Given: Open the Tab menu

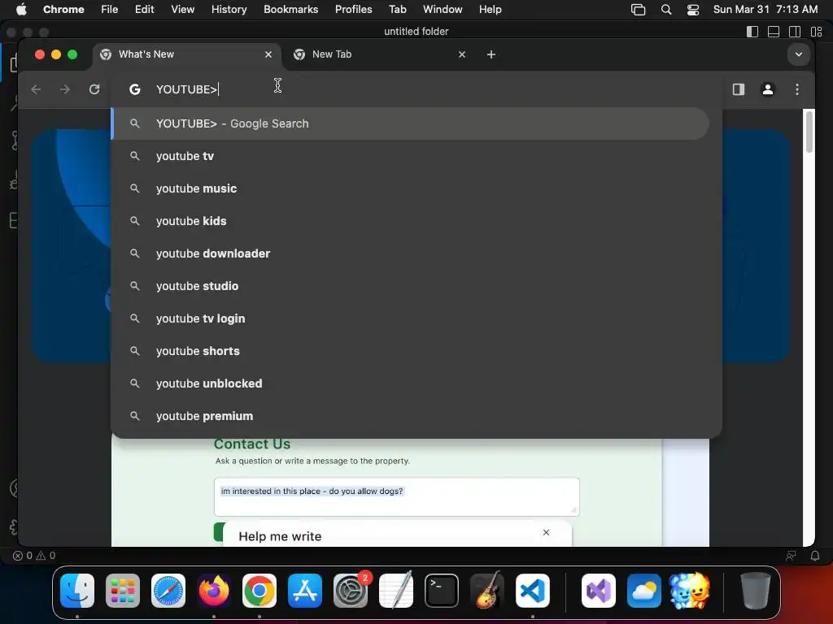Looking at the screenshot, I should [x=397, y=9].
